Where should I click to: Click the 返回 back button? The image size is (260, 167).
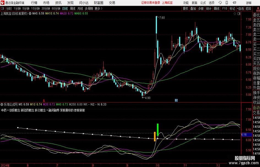click(x=248, y=9)
